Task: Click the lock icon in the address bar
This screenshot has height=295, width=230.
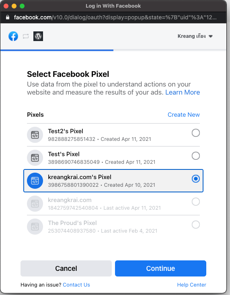Action: [x=8, y=17]
